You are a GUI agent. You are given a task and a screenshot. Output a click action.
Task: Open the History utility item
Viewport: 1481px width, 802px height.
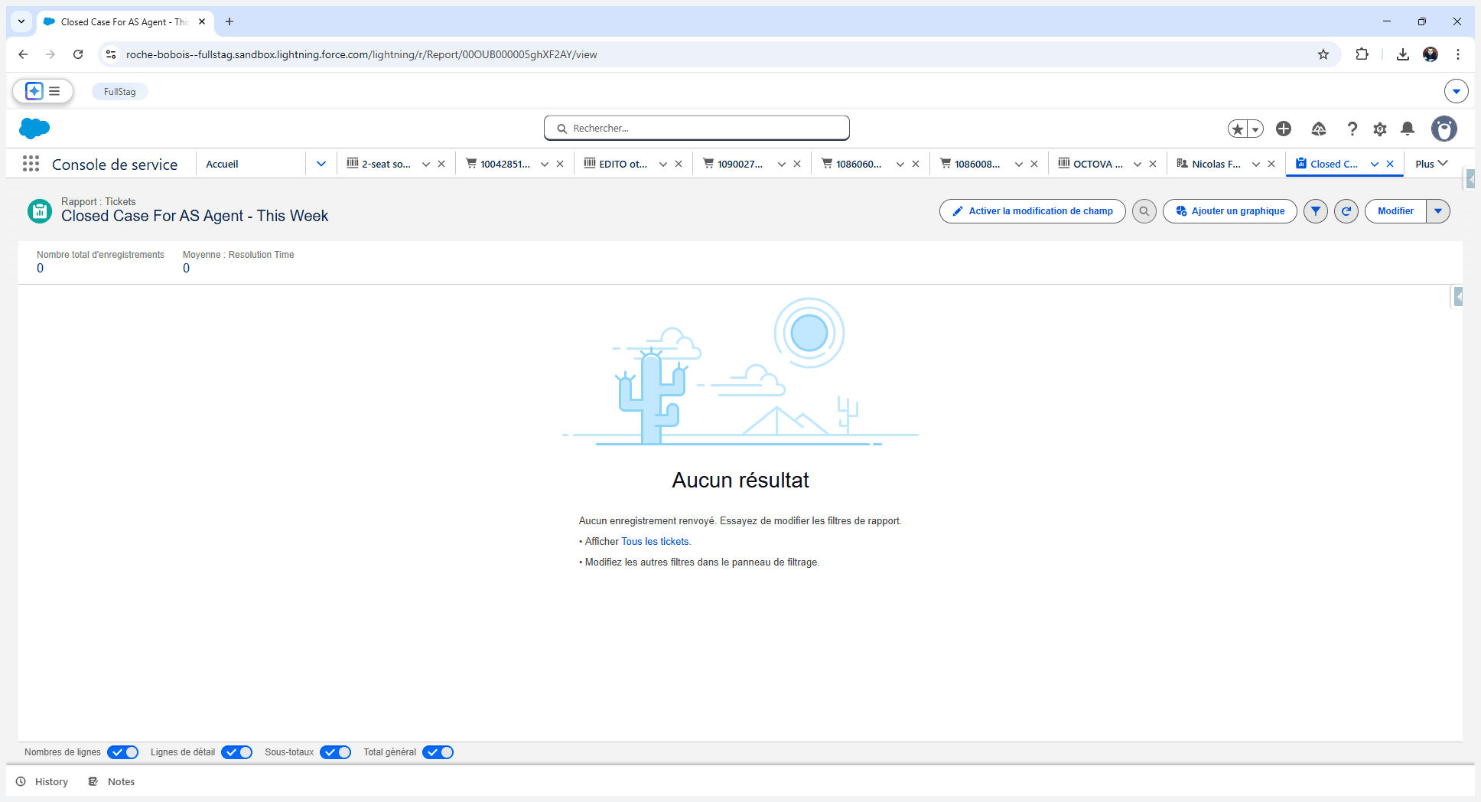click(43, 781)
